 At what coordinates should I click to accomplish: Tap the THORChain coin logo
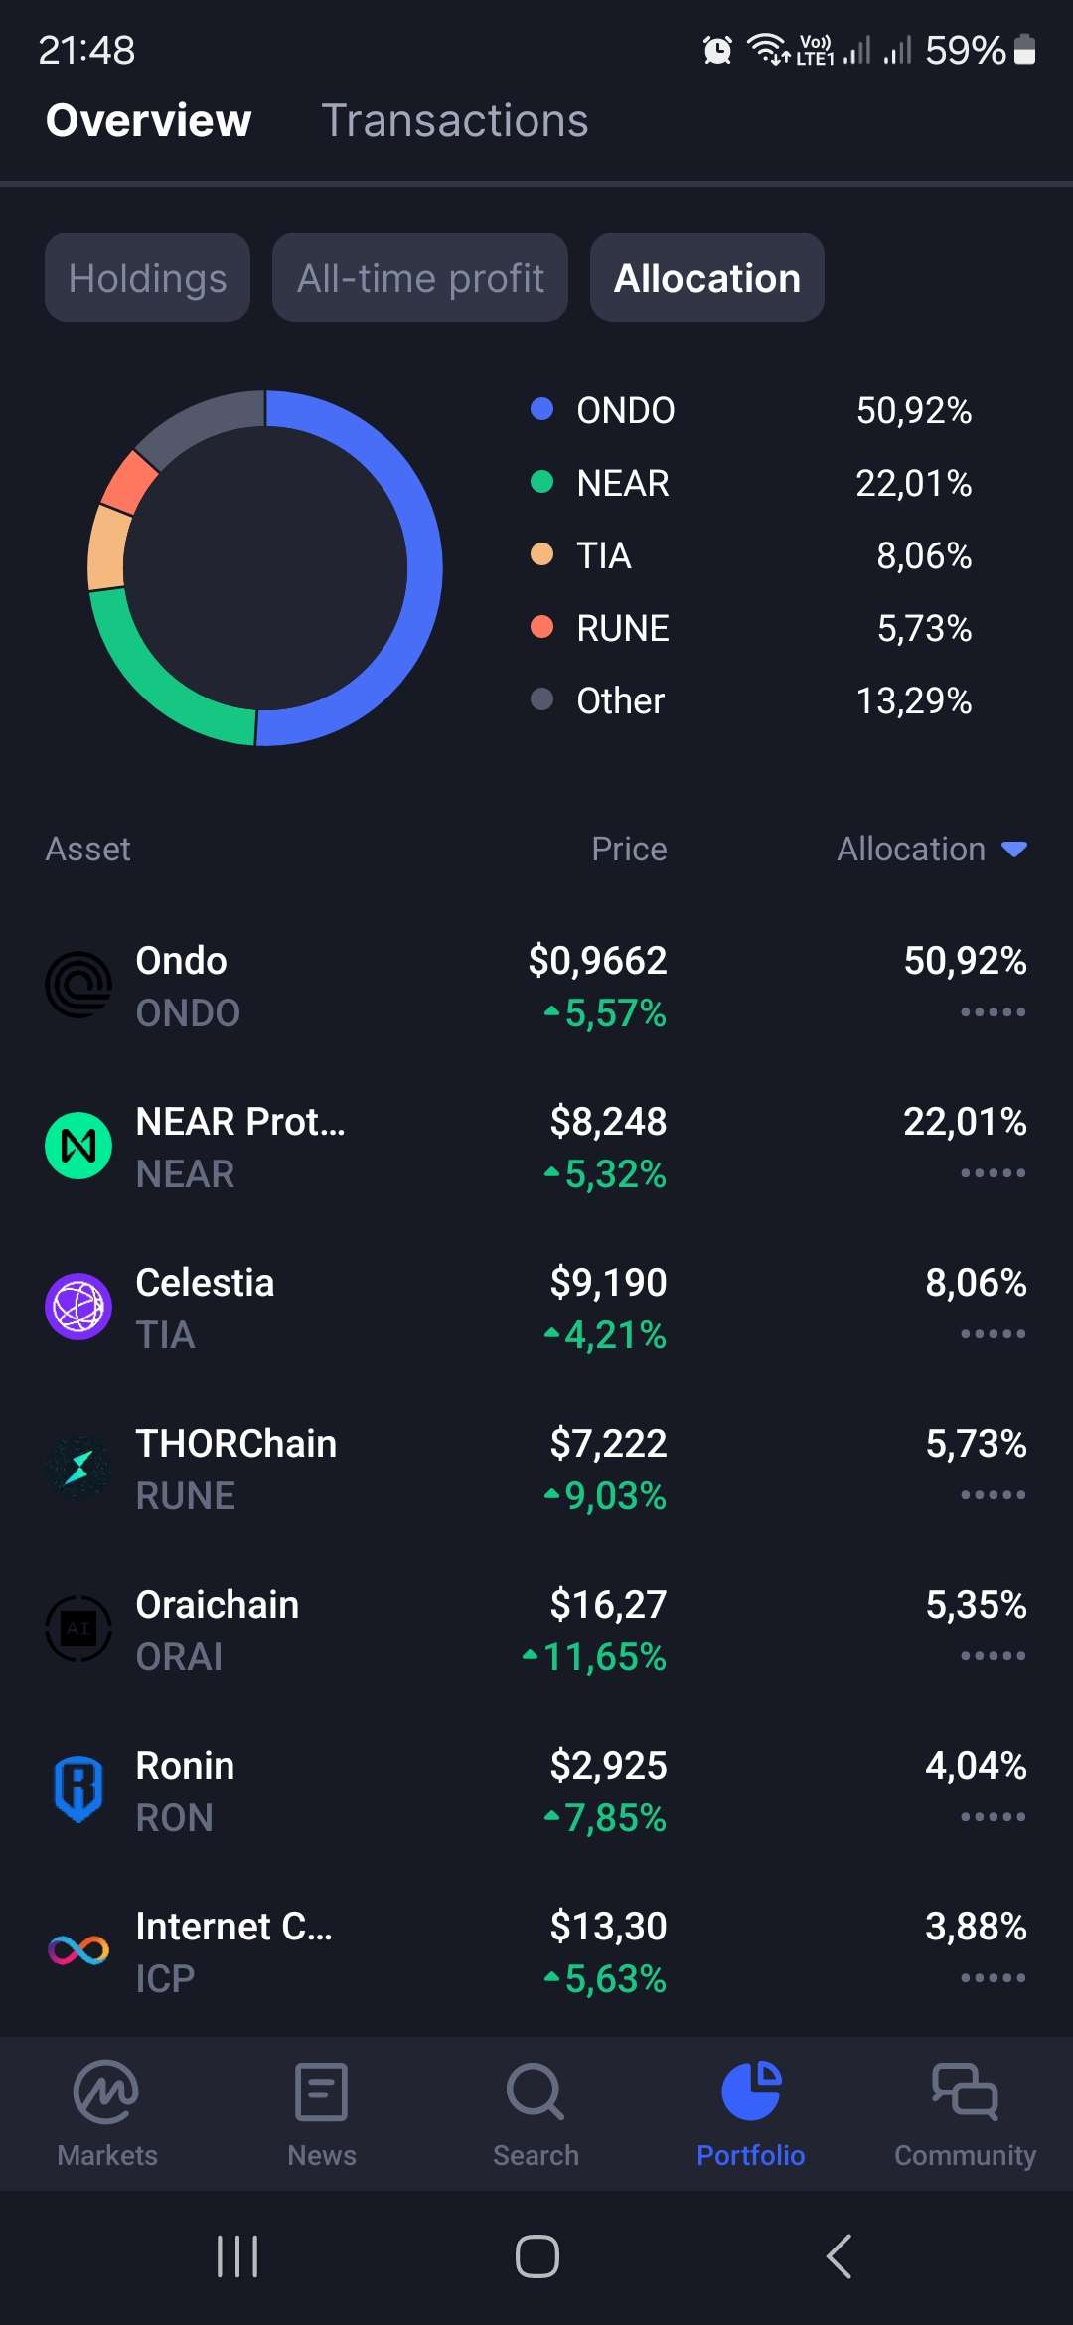[78, 1469]
